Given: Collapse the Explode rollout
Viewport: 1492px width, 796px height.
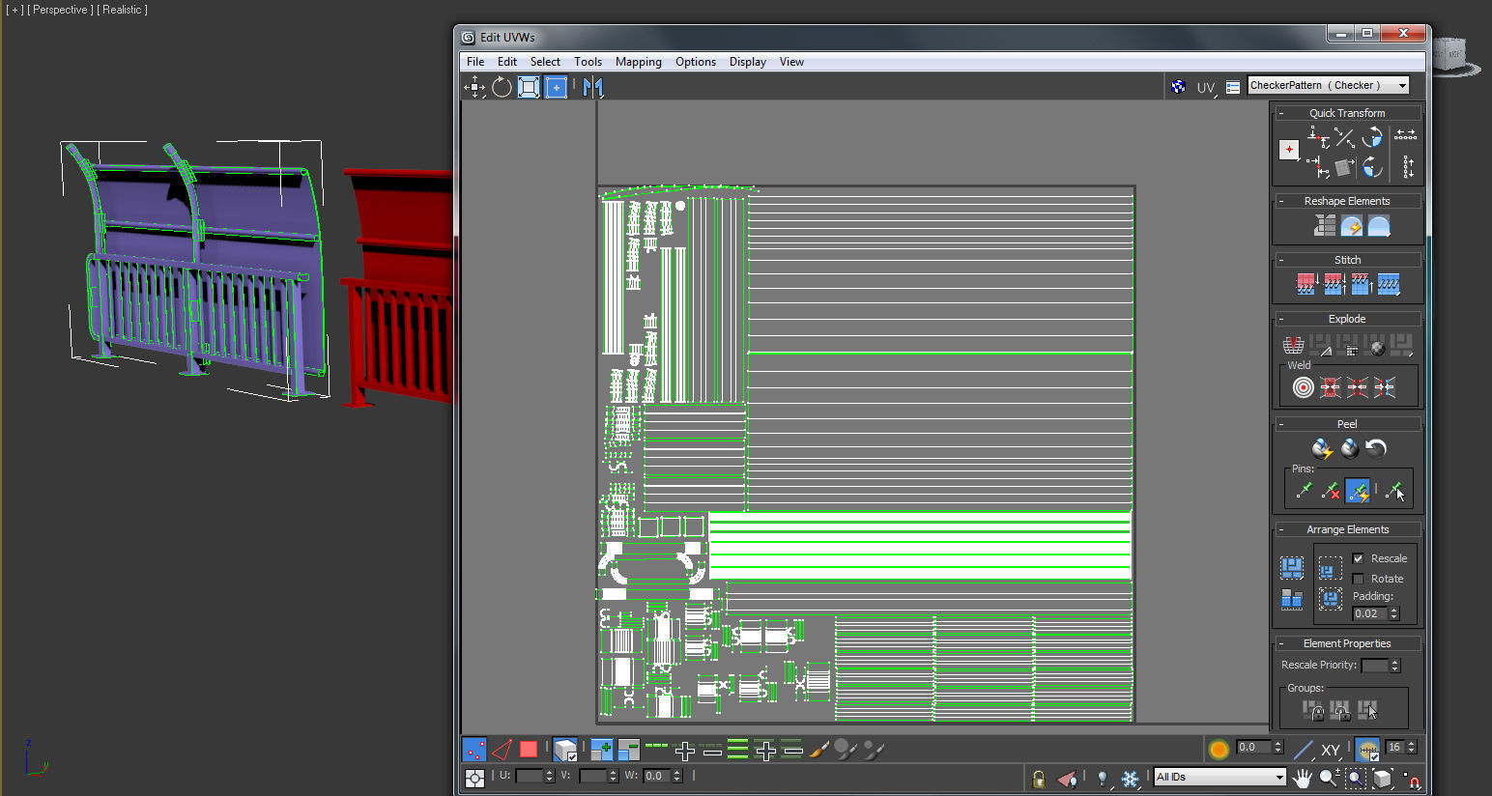Looking at the screenshot, I should coord(1281,319).
